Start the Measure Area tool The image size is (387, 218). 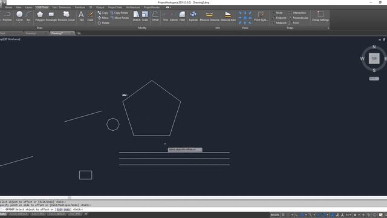[x=228, y=16]
